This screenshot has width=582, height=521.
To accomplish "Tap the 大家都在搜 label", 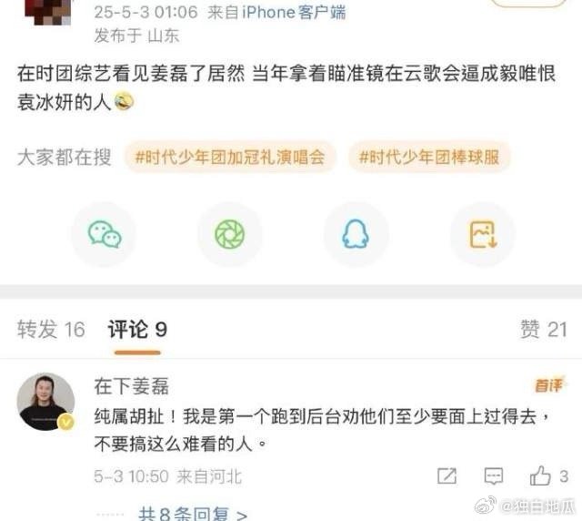I will (65, 157).
